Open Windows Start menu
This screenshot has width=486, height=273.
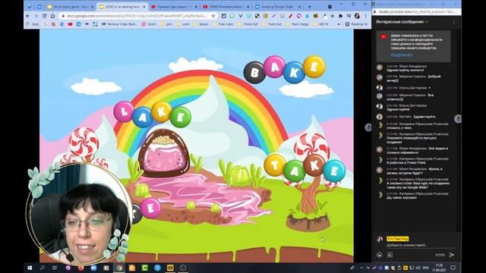coord(30,268)
